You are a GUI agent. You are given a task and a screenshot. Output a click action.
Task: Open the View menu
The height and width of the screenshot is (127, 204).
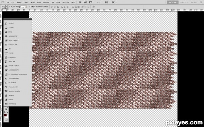click(x=58, y=2)
